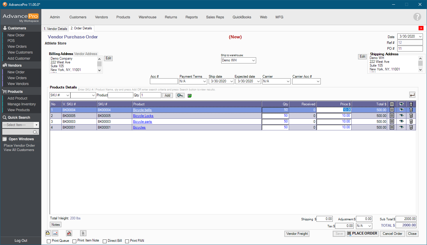Open the Bicycle bells product link
Screen dimensions: 427x245
tap(142, 110)
